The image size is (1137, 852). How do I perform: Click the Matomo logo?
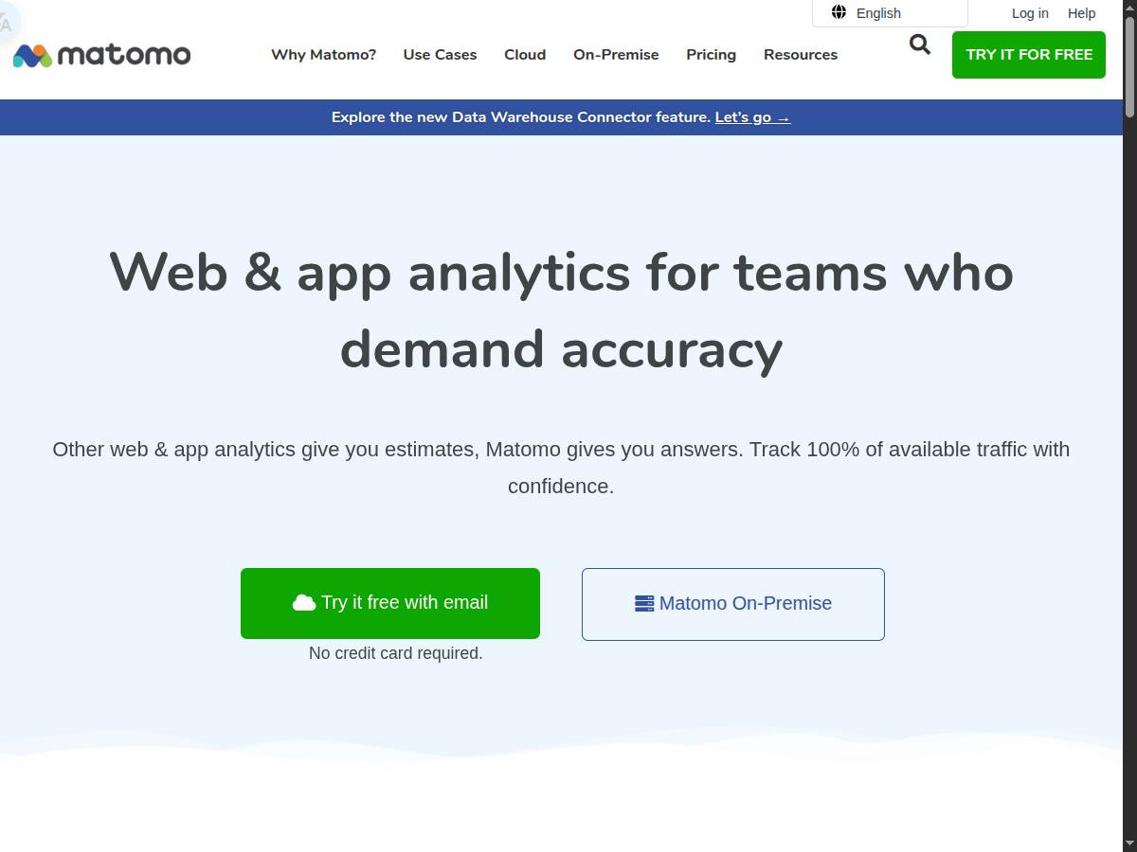pos(101,55)
